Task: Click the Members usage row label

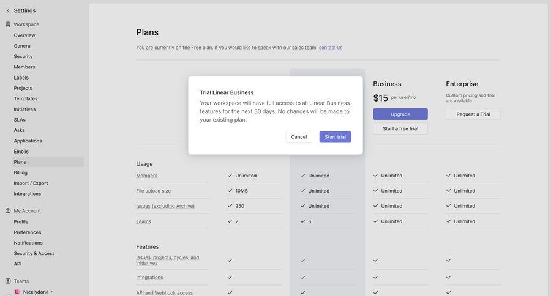Action: point(146,176)
